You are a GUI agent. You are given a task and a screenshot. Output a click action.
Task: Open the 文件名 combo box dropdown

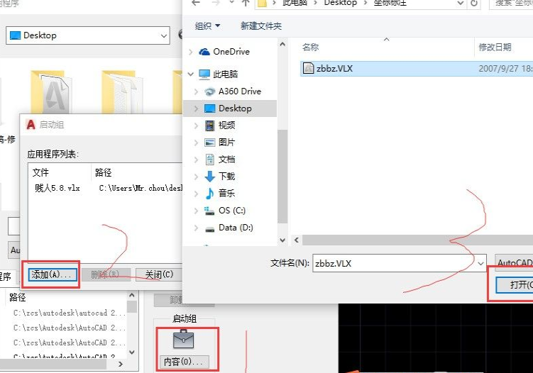(x=480, y=263)
